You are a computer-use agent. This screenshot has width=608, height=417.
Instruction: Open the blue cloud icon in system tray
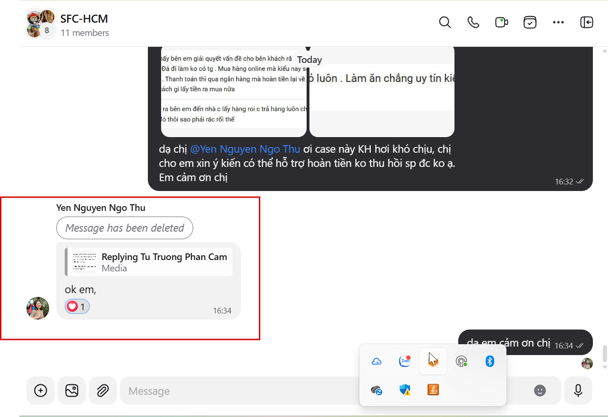coord(377,362)
